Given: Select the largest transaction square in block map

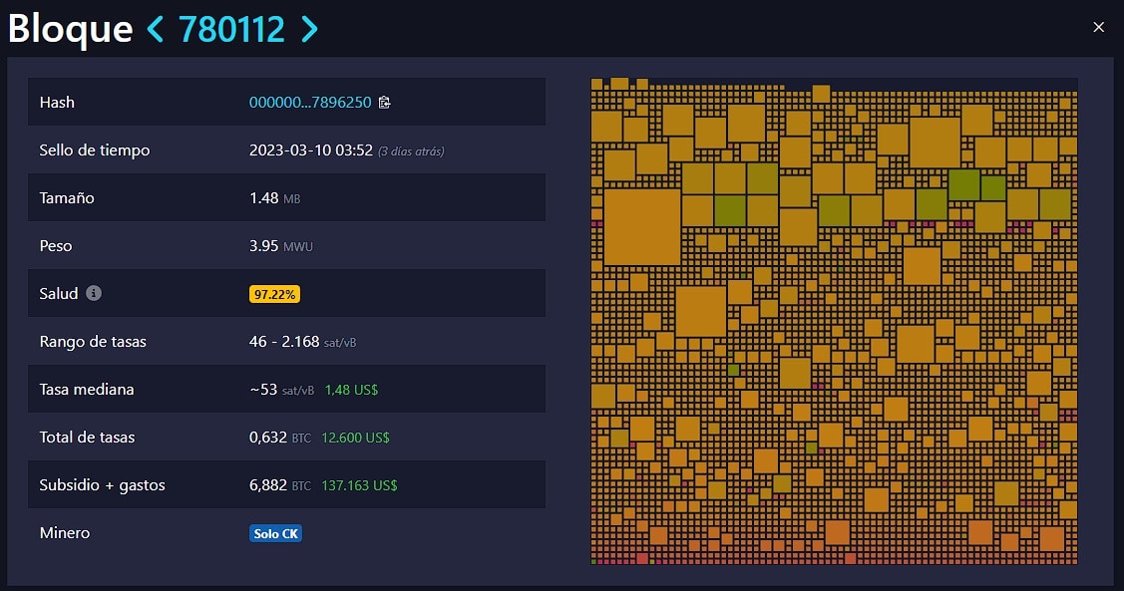Looking at the screenshot, I should tap(642, 227).
